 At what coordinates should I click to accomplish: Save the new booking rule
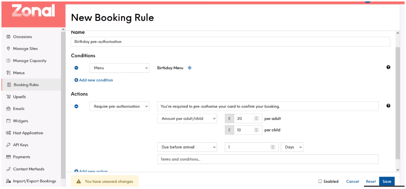387,181
